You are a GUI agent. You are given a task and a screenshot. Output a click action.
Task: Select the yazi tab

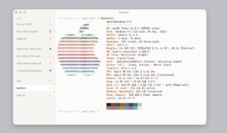coord(34,81)
